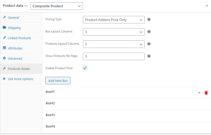Open the Box Layout Columns dropdown
211x135 pixels.
[114, 32]
